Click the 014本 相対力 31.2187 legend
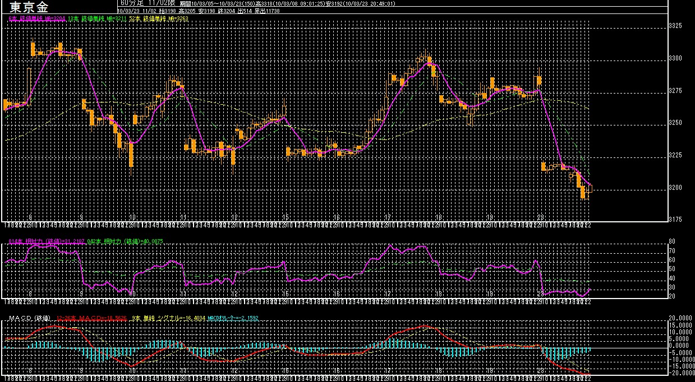Image resolution: width=695 pixels, height=382 pixels. click(x=47, y=241)
